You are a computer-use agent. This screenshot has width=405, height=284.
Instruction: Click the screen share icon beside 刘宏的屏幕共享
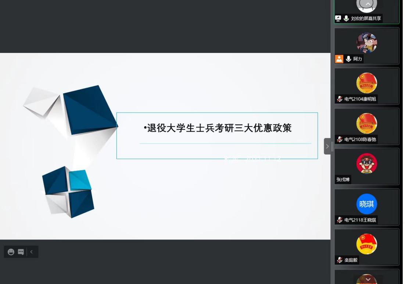pyautogui.click(x=338, y=18)
